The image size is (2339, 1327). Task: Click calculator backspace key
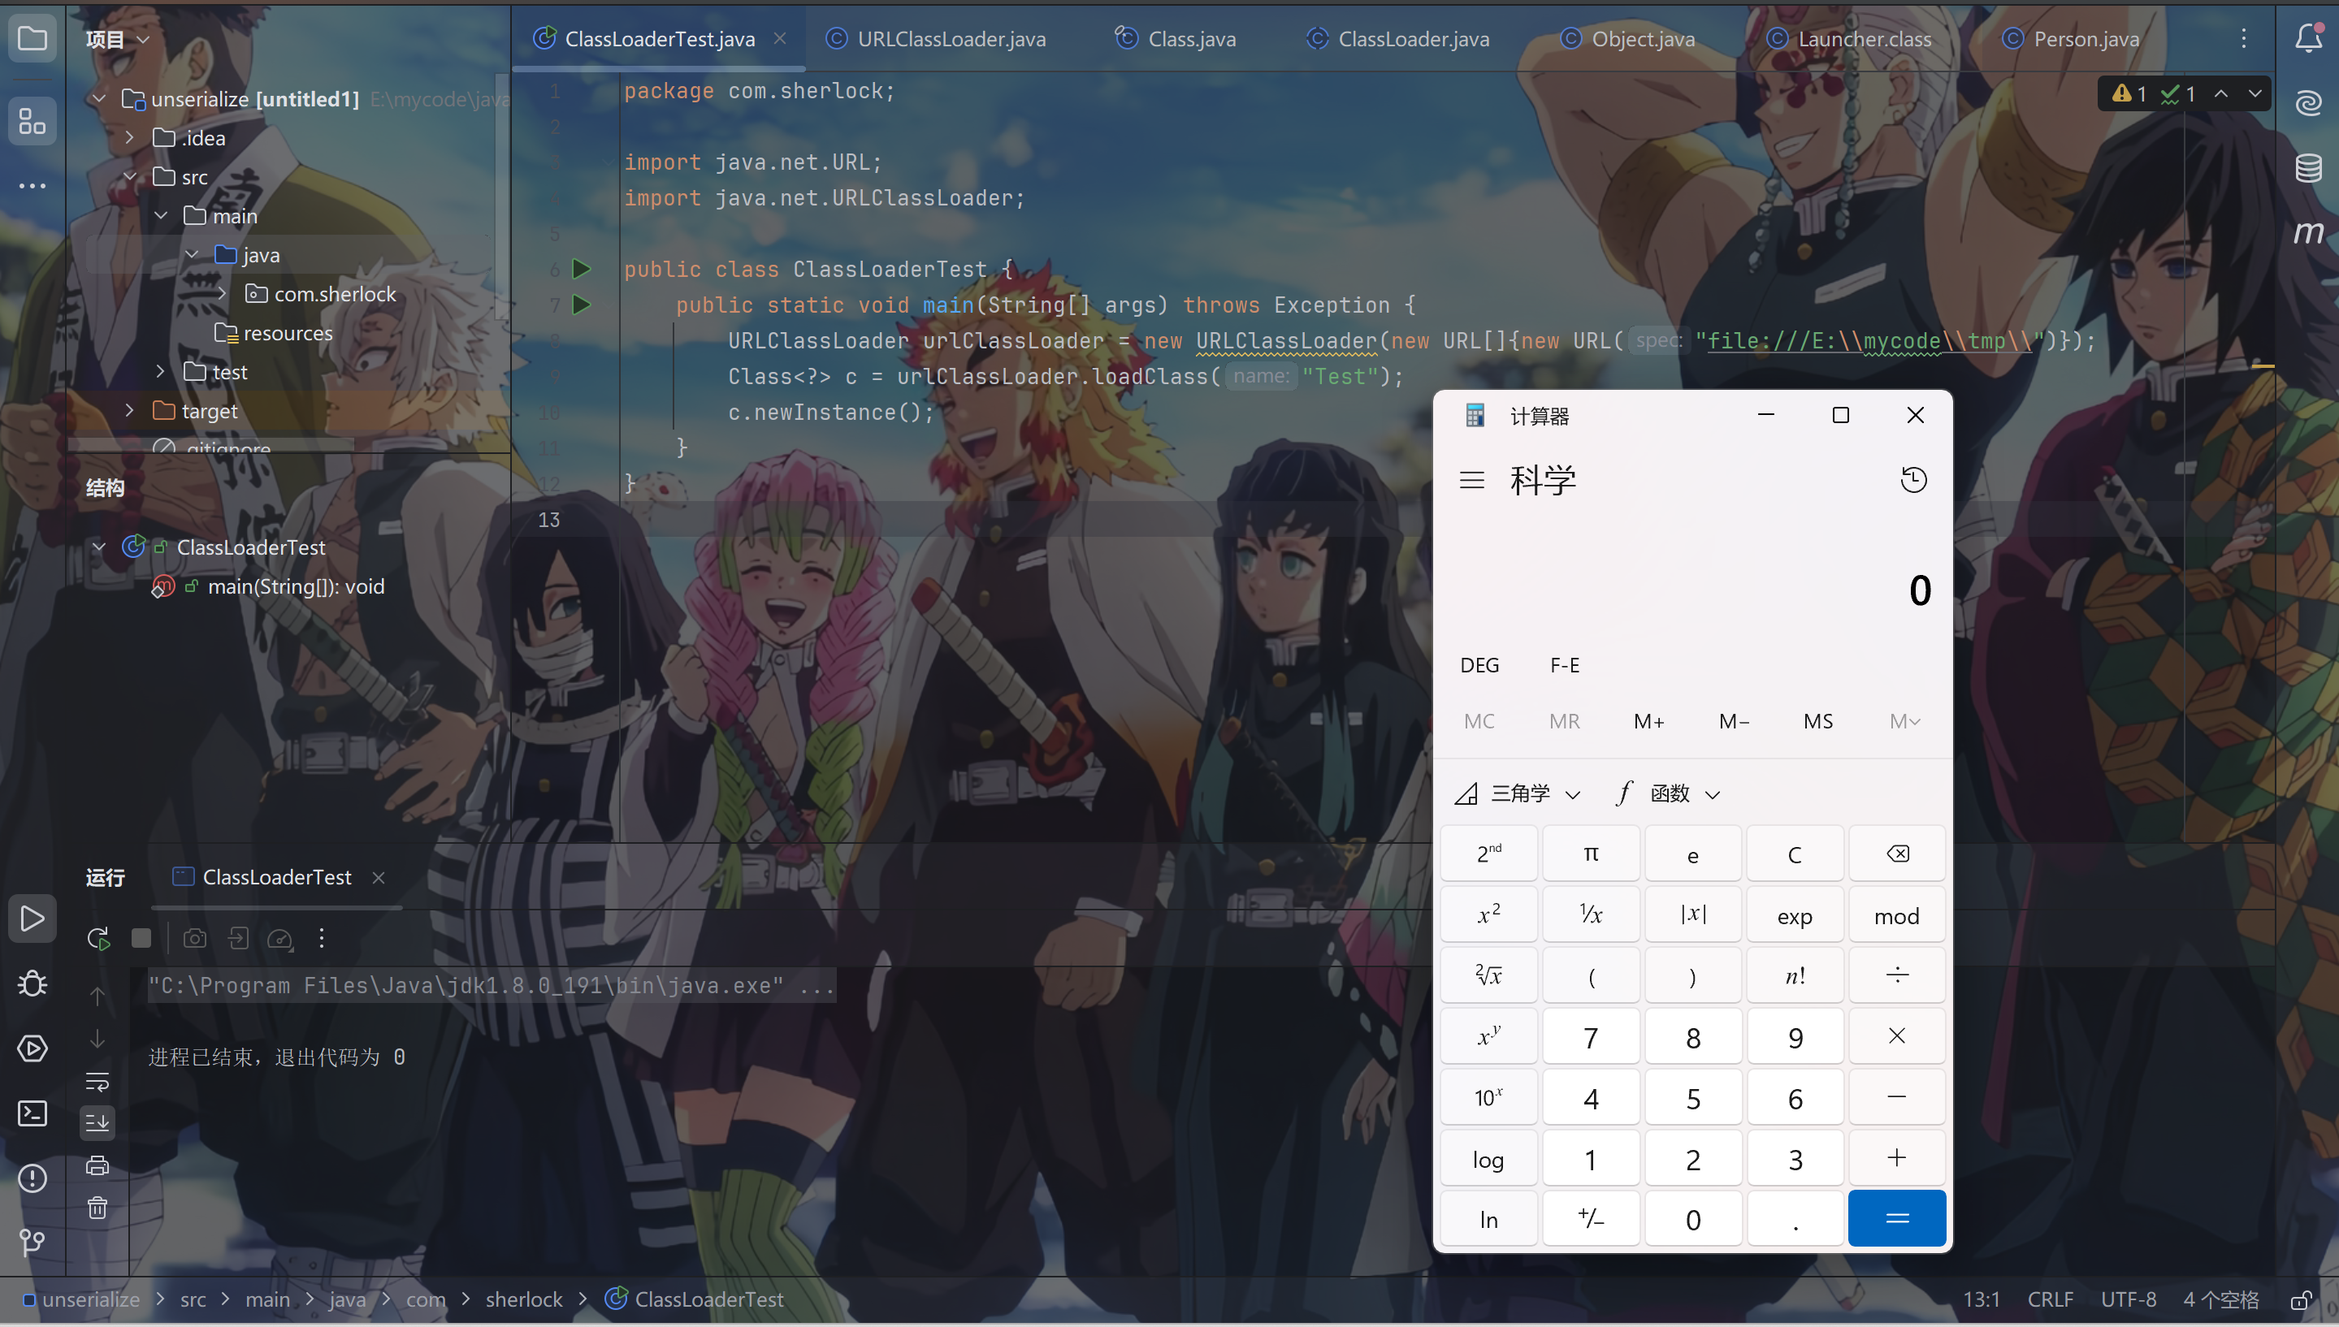pos(1897,854)
